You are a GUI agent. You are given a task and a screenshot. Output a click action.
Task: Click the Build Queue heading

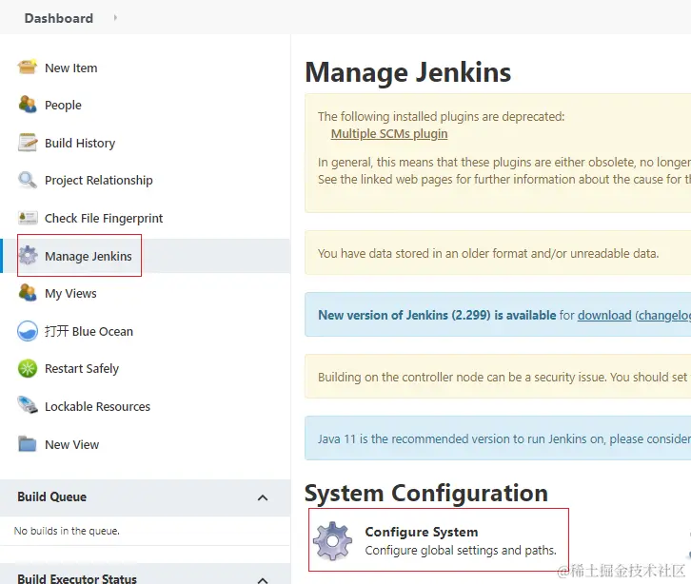pyautogui.click(x=52, y=496)
